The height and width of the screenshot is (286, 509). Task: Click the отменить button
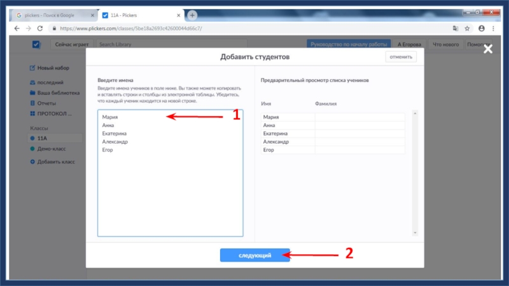click(x=401, y=57)
